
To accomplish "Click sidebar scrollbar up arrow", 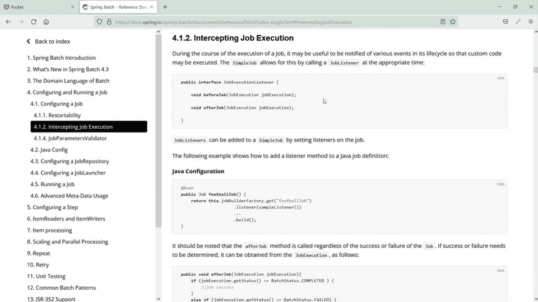I will [158, 32].
